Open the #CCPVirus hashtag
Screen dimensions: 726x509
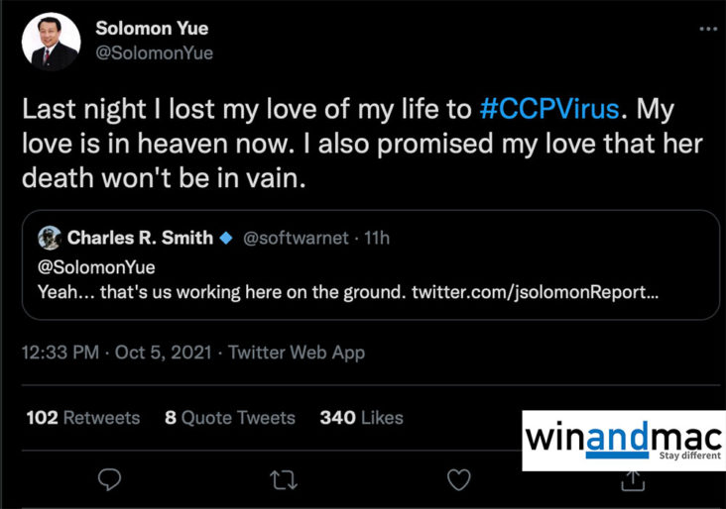point(547,109)
